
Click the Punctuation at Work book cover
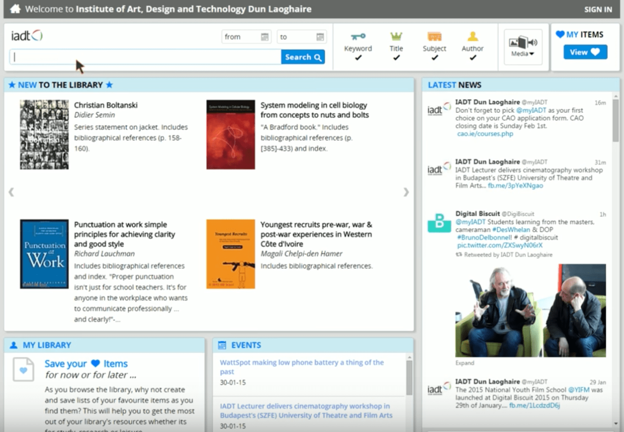44,254
